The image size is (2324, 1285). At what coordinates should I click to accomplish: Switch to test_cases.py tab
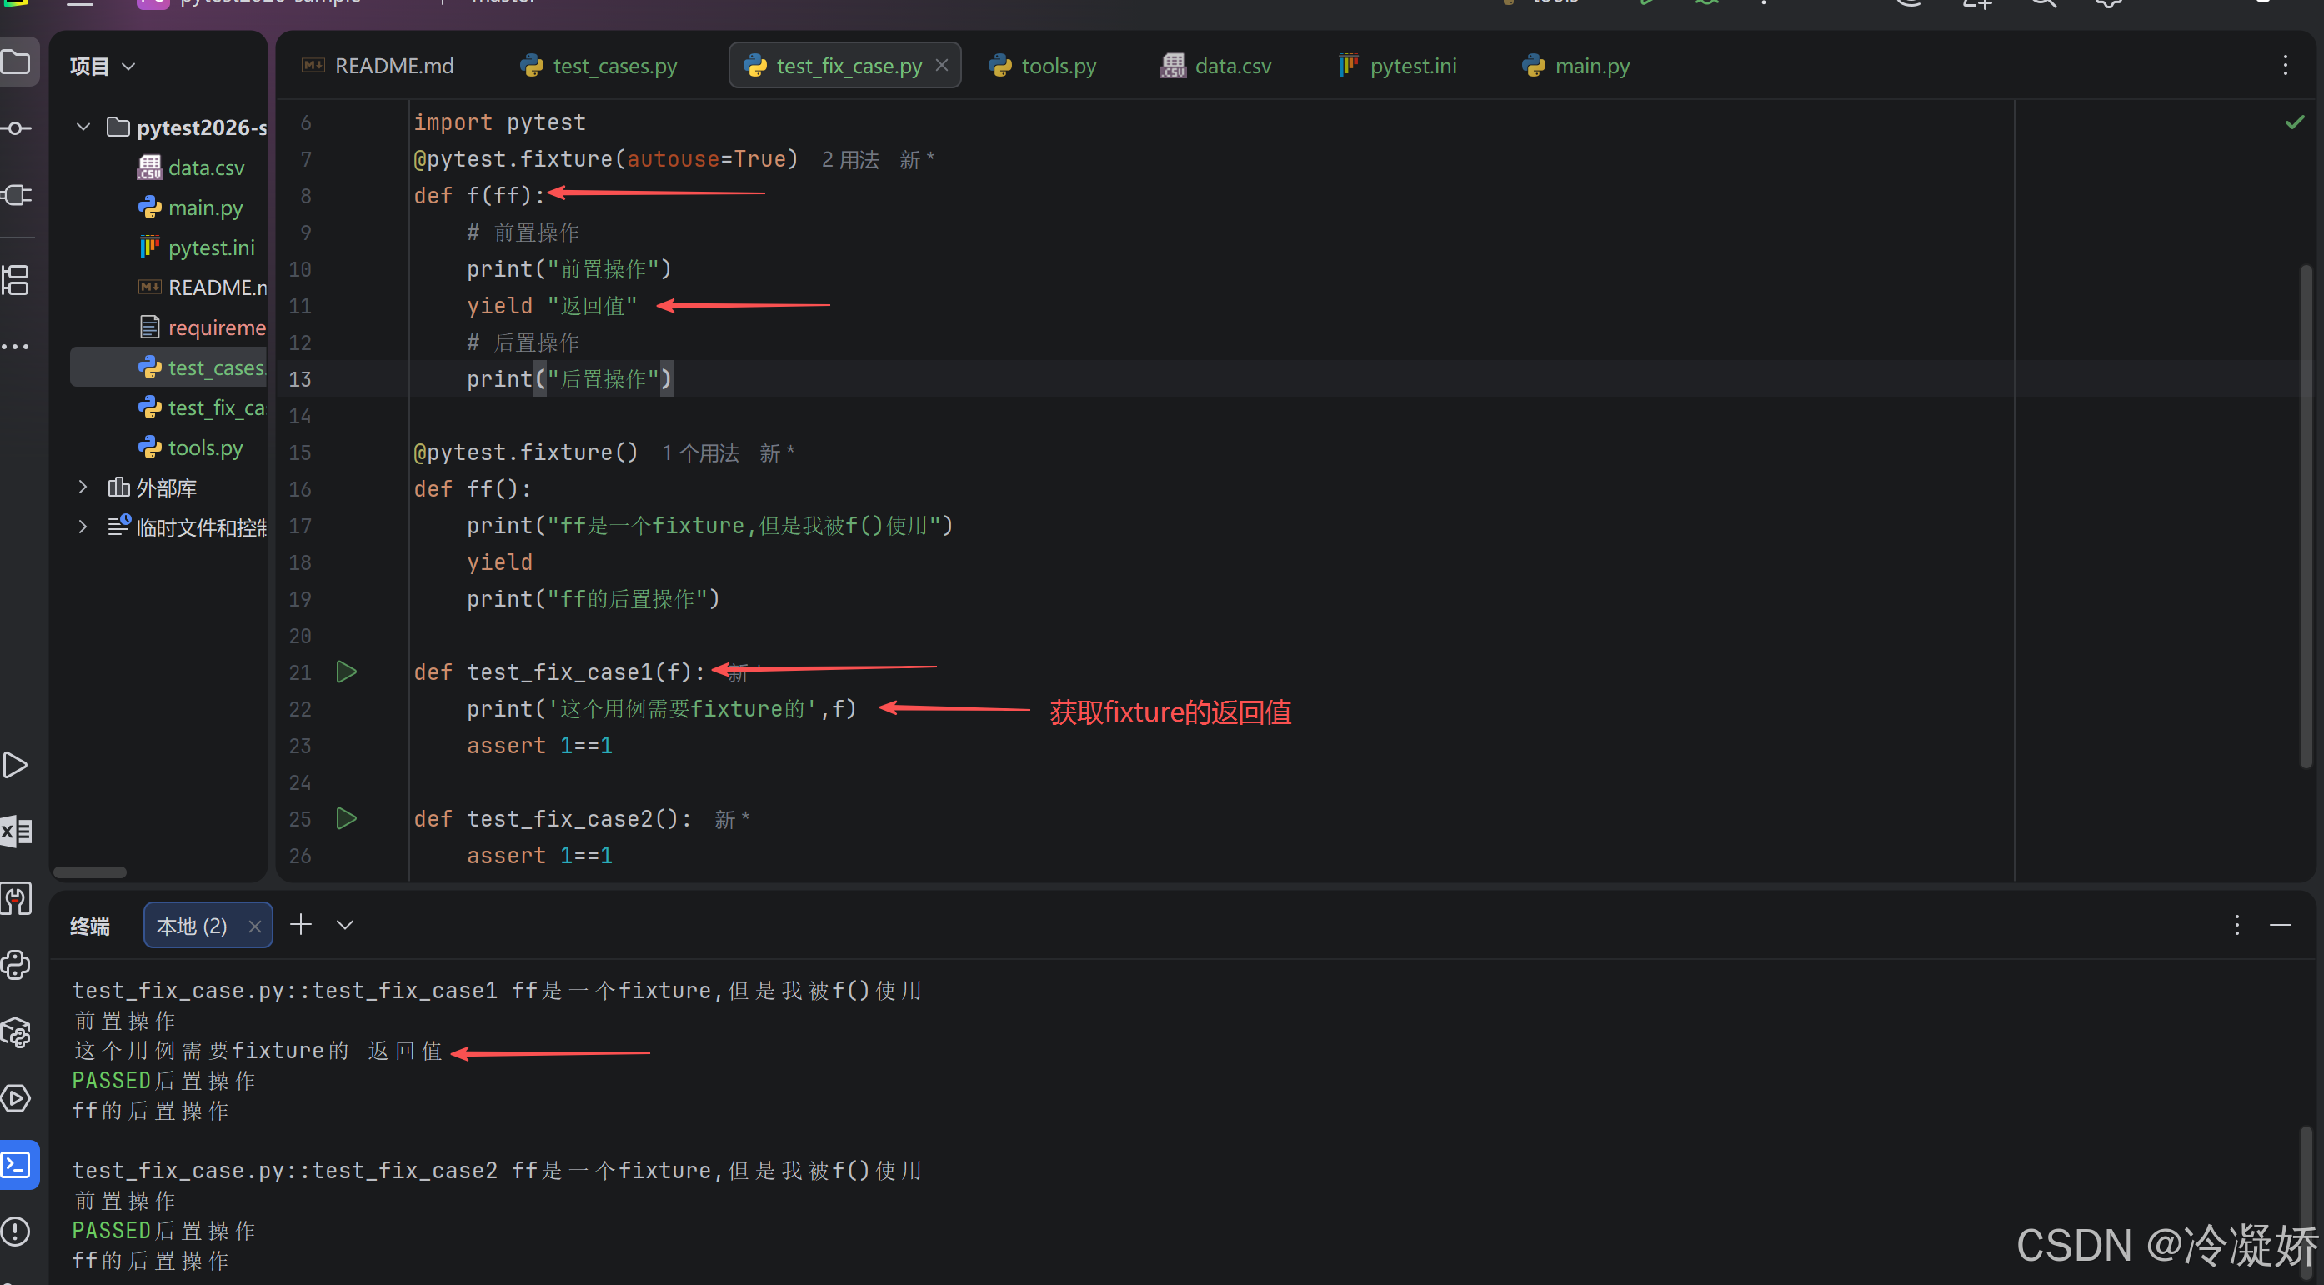click(x=599, y=66)
